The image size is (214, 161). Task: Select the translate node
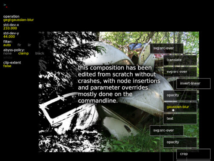[180, 60]
